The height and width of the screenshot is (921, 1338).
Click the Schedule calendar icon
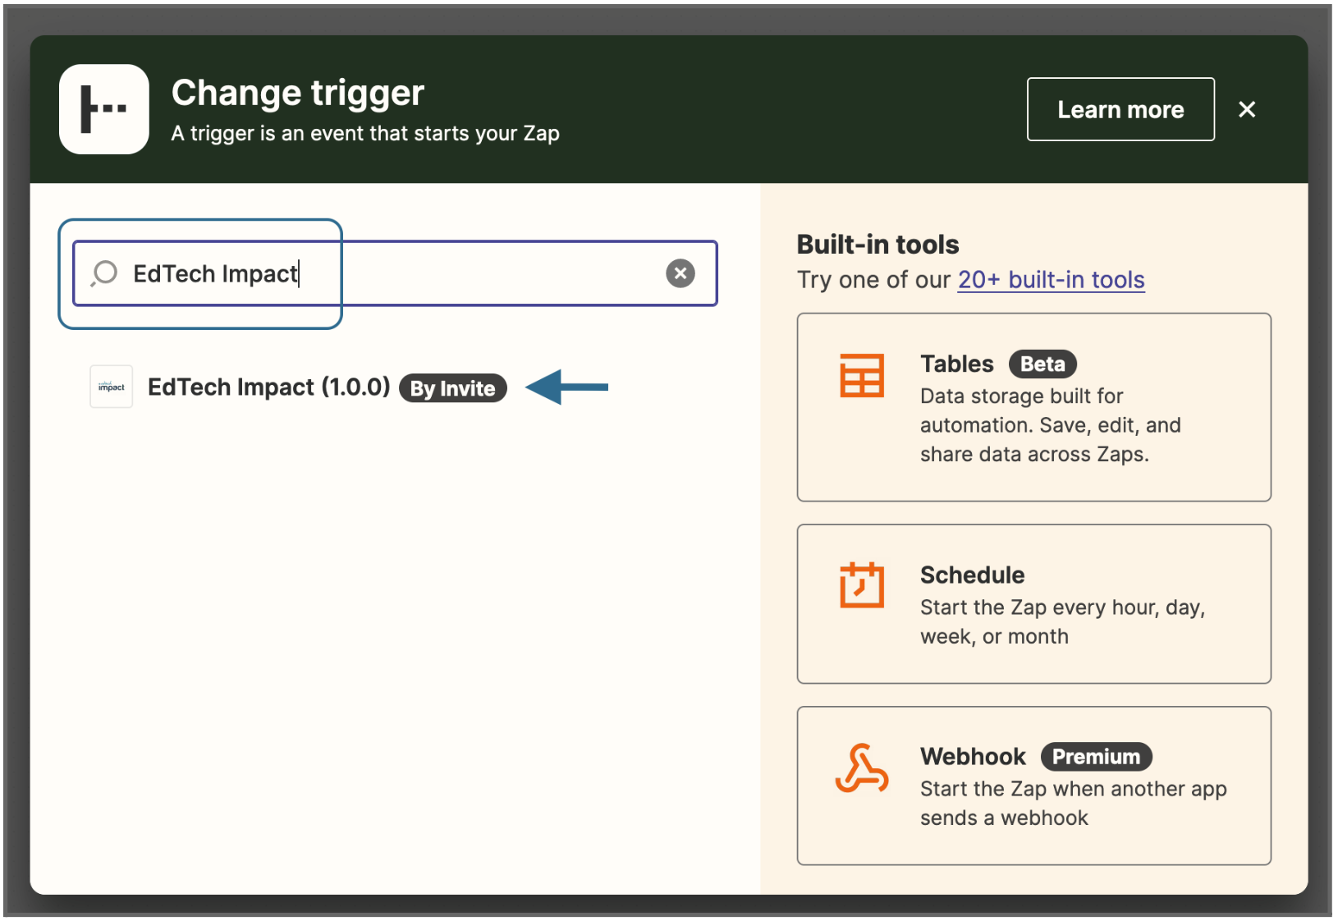pos(862,585)
